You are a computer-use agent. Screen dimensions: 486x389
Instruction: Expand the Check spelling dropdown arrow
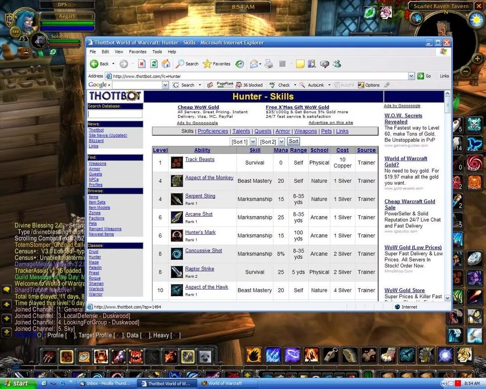pos(295,85)
